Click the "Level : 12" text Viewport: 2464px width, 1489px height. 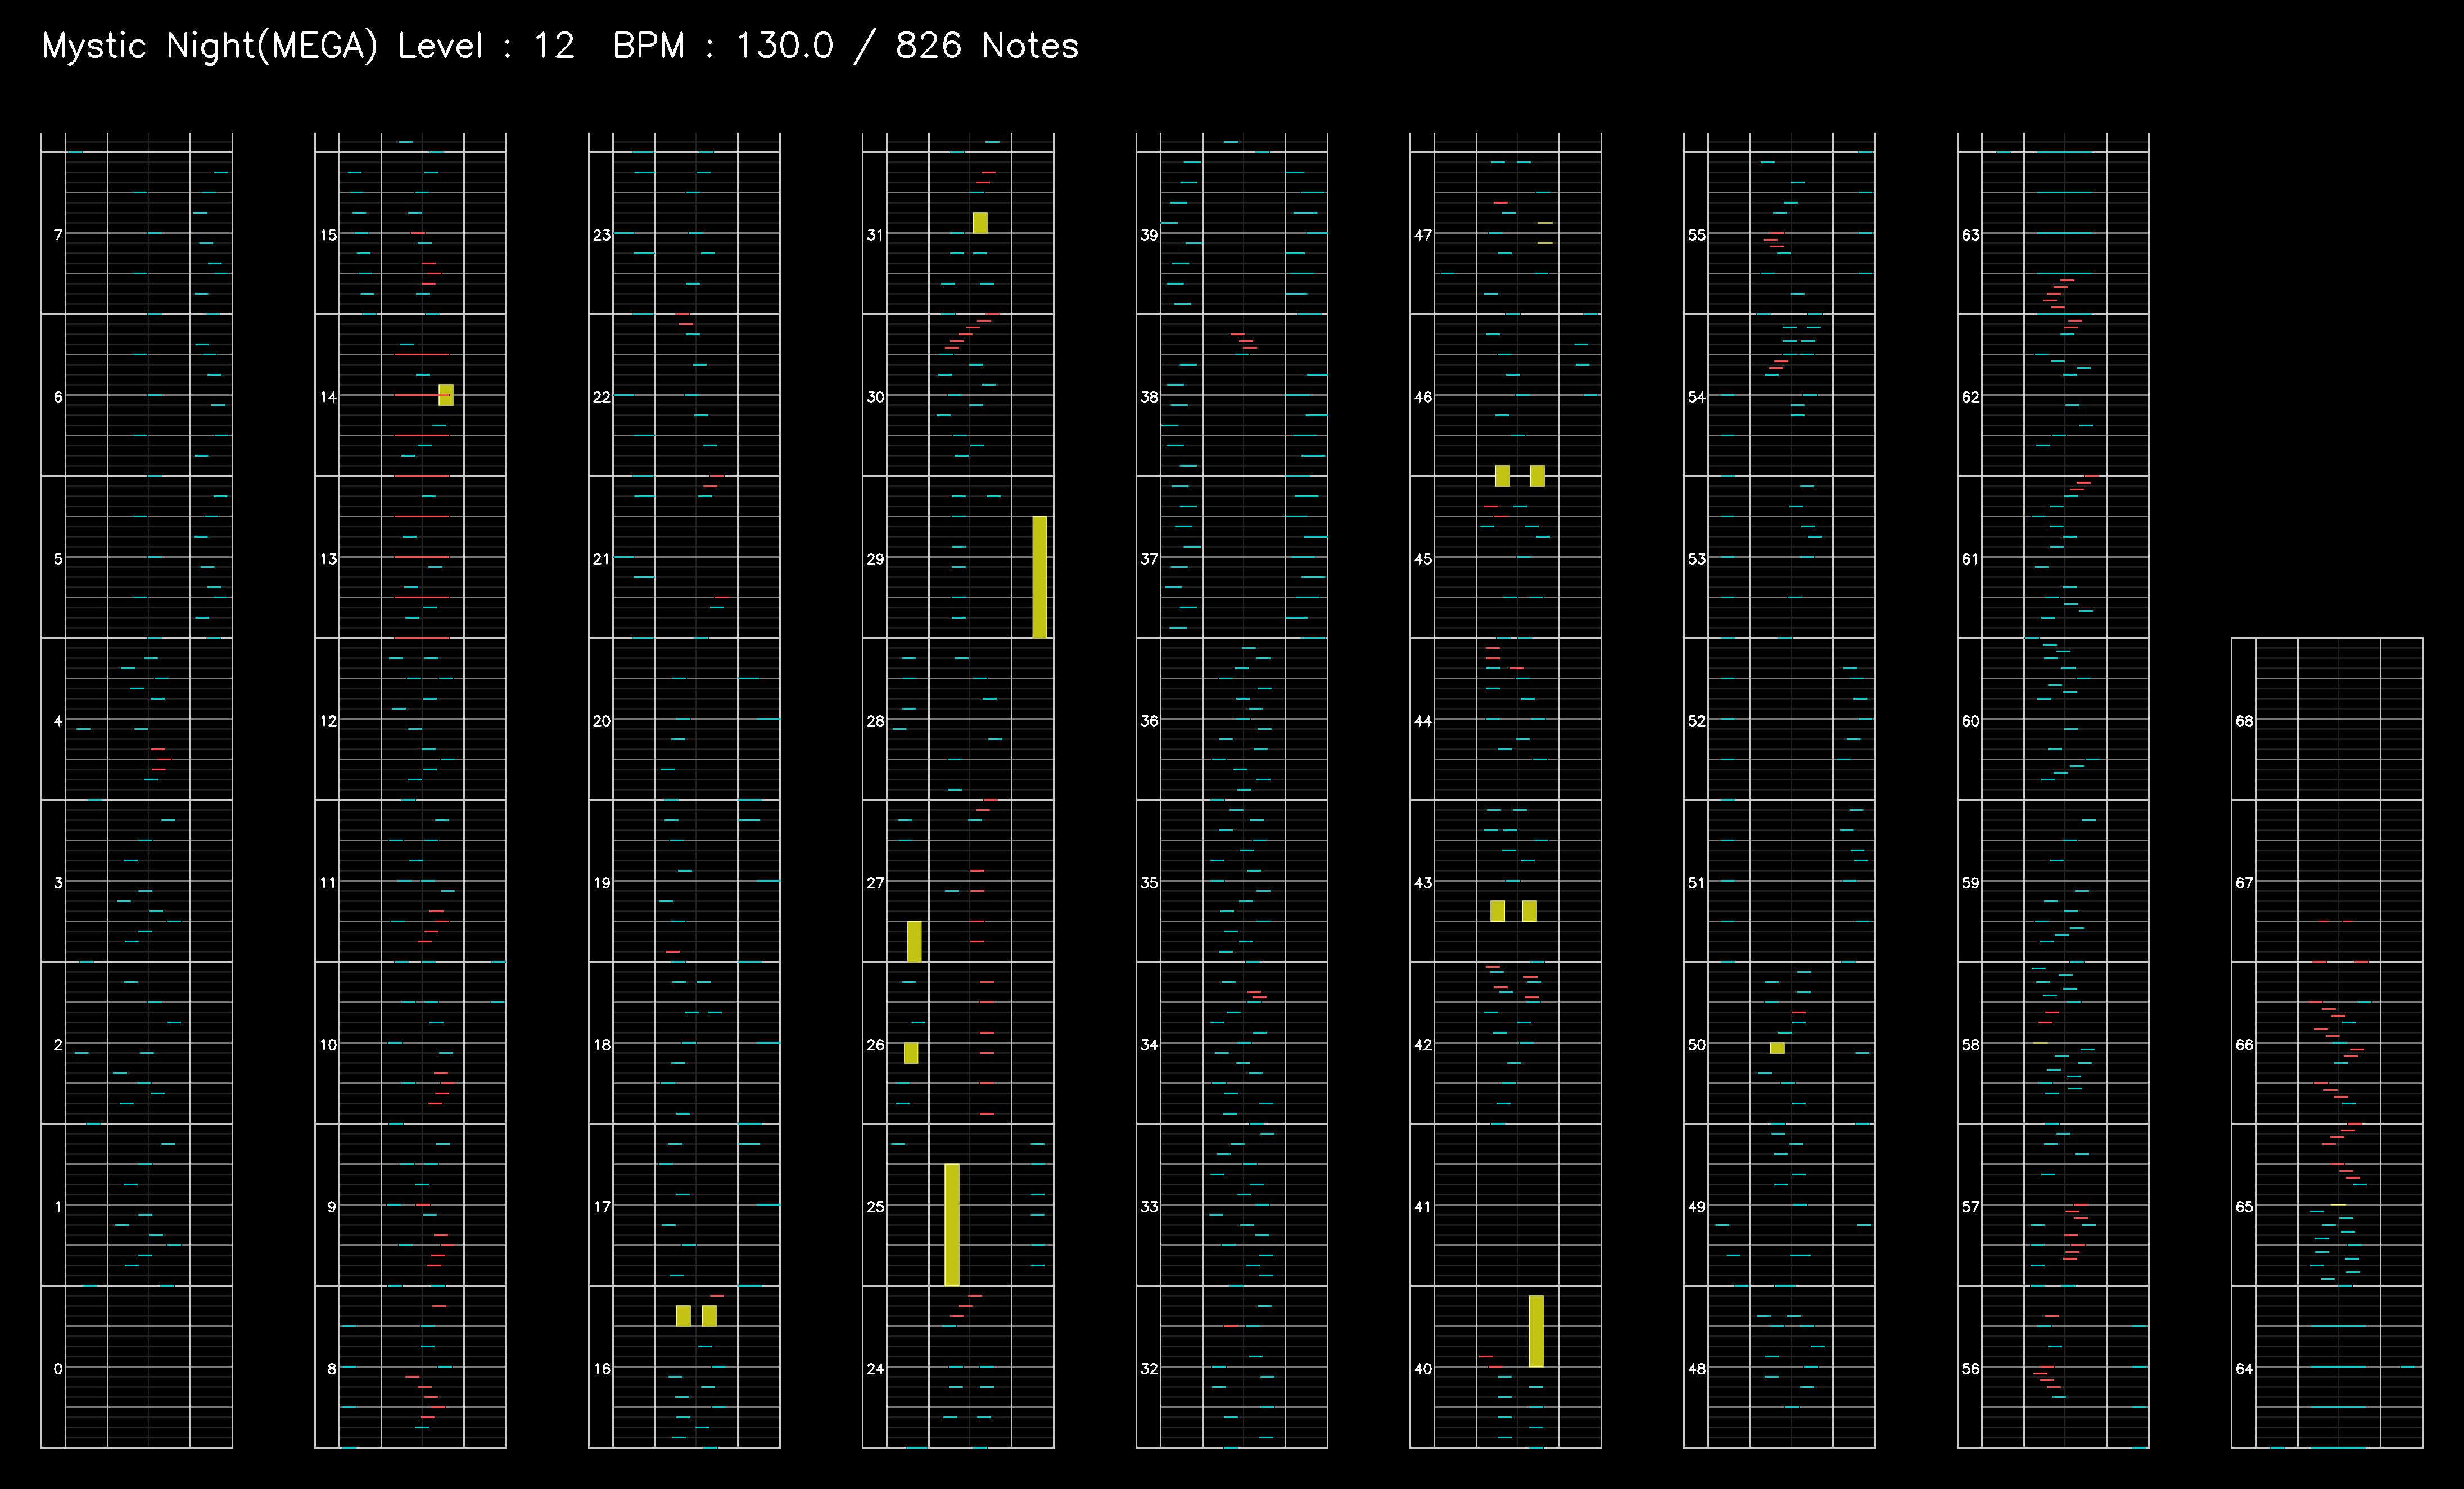point(486,46)
